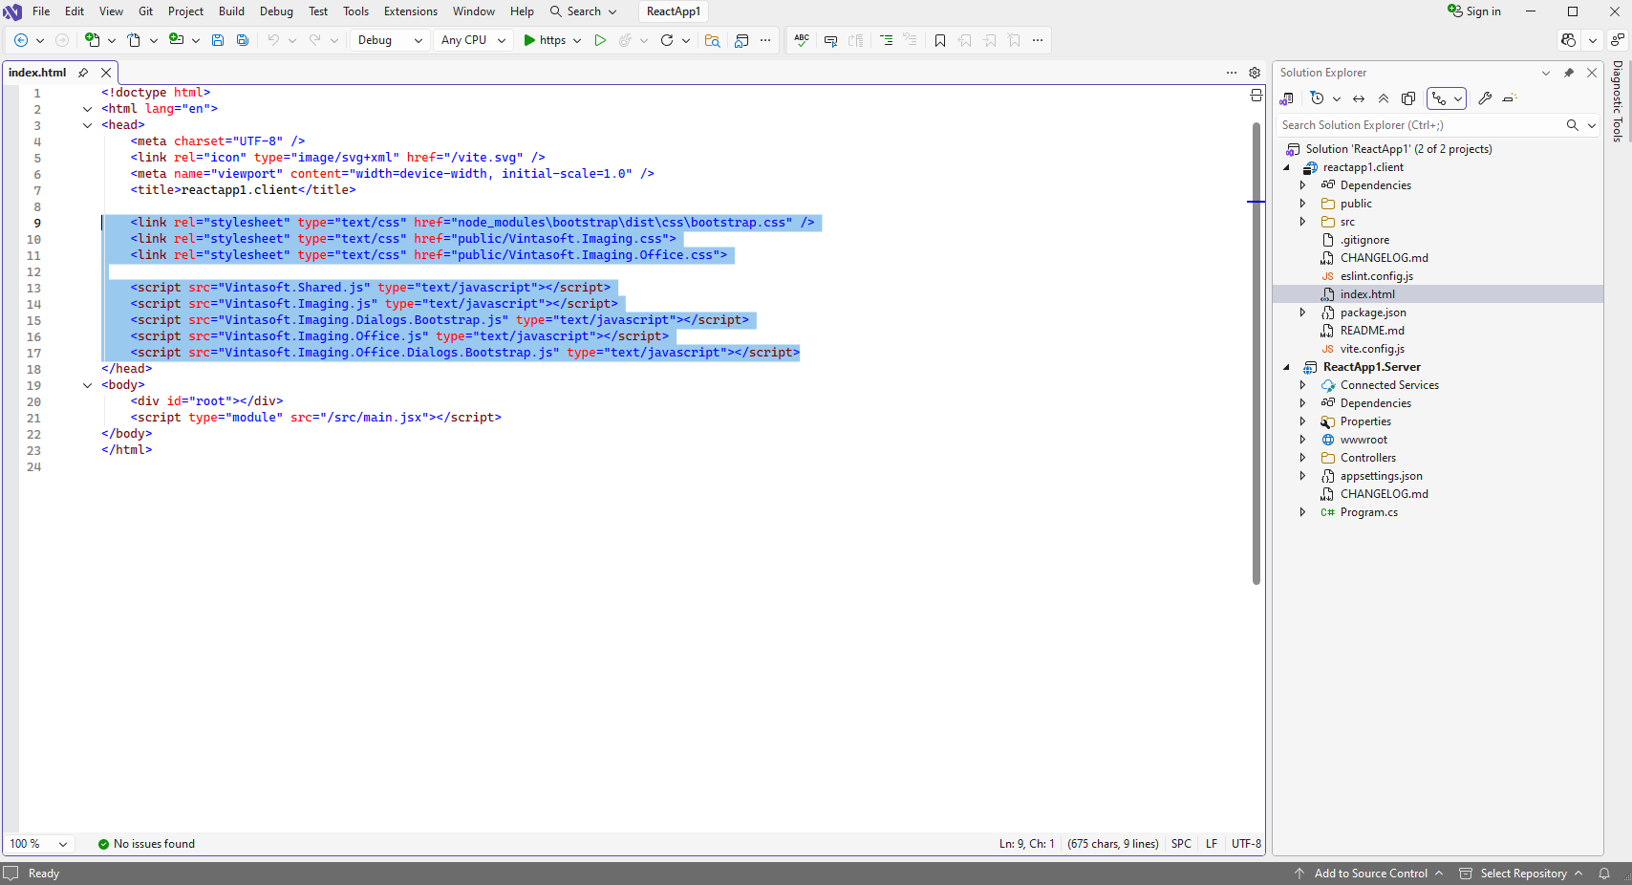
Task: Click Sync with Active Document arrows icon
Action: pyautogui.click(x=1359, y=98)
